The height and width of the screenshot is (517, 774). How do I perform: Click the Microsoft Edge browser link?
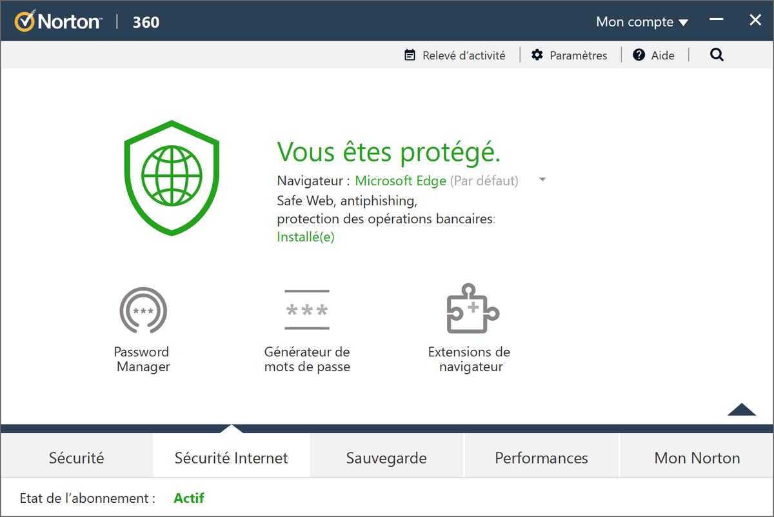pos(401,181)
